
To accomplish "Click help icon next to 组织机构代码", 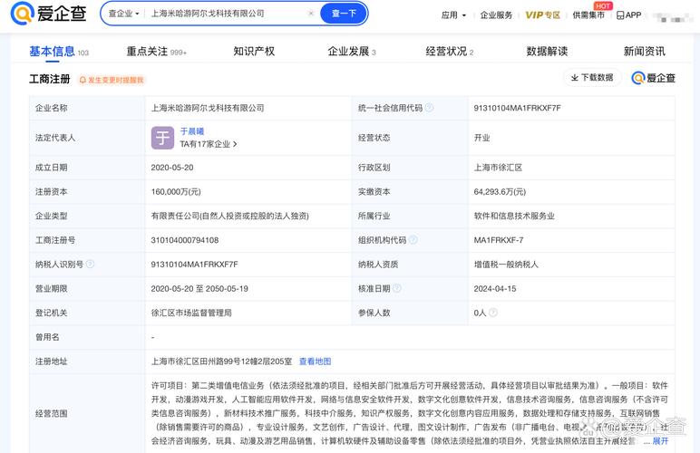I will tap(413, 240).
